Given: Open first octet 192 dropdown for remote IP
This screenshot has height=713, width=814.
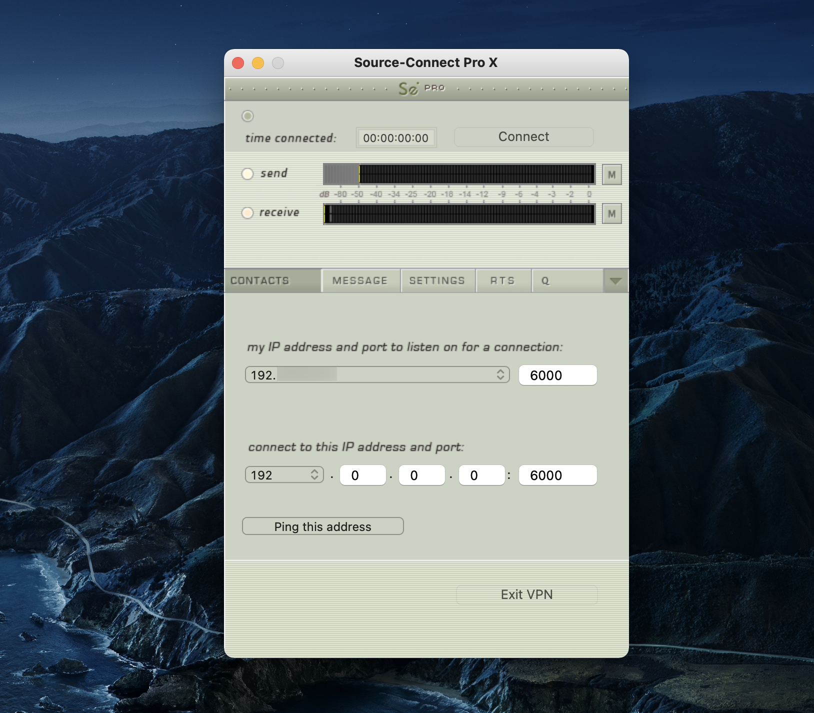Looking at the screenshot, I should click(284, 475).
